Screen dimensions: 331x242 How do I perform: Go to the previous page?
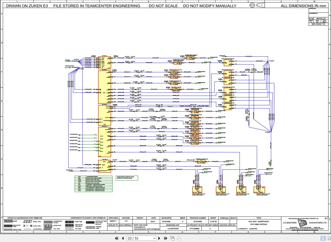123,238
